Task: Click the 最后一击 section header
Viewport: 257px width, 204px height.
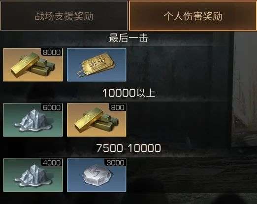Action: point(128,38)
